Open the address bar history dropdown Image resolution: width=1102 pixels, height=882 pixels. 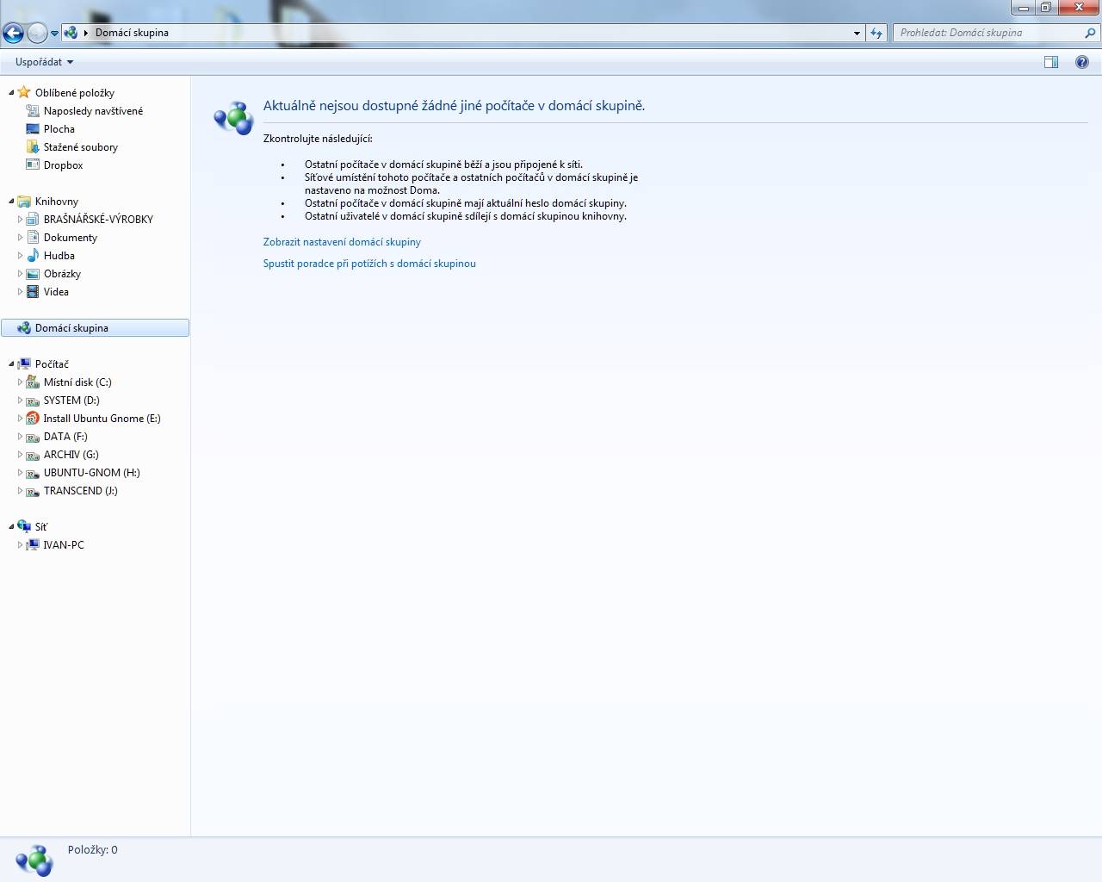(x=857, y=33)
